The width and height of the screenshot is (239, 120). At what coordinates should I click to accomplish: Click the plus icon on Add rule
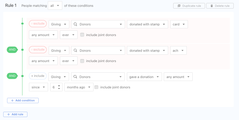coord(9,114)
